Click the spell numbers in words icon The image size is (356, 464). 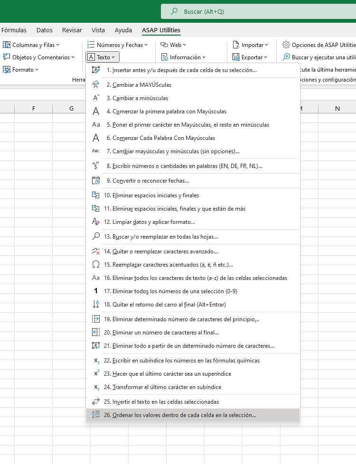click(x=96, y=166)
